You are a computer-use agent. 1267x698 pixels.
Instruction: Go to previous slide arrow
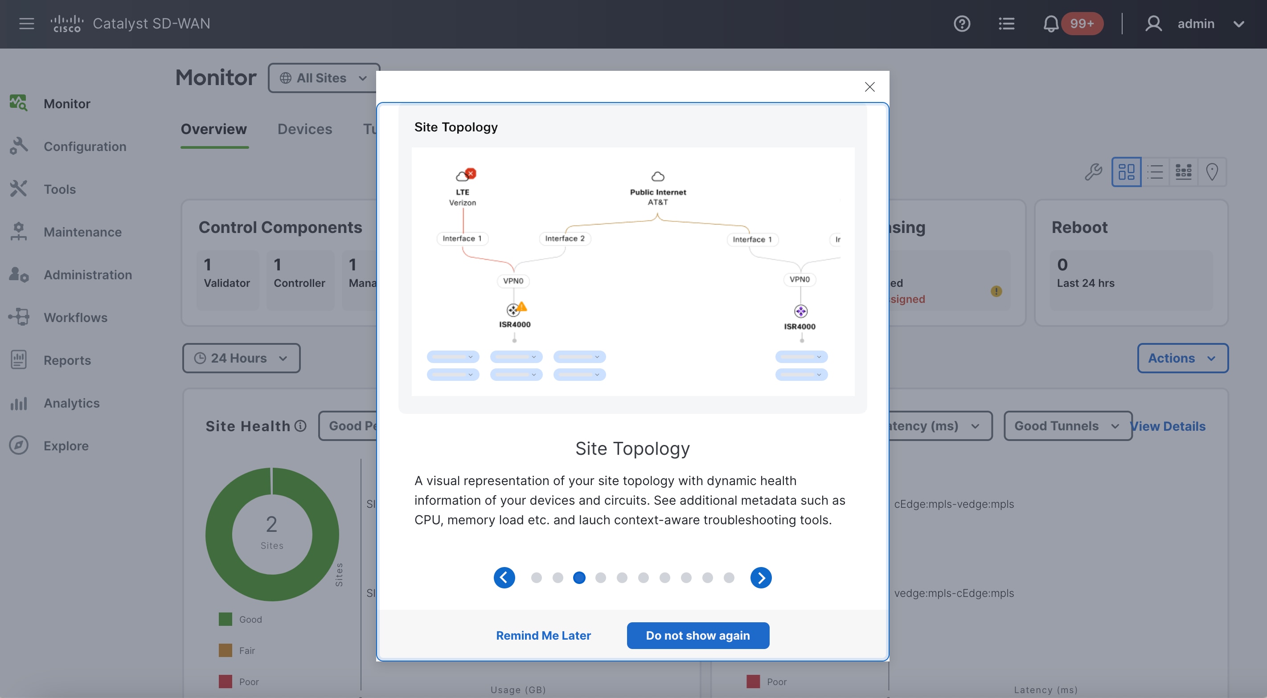click(x=504, y=578)
